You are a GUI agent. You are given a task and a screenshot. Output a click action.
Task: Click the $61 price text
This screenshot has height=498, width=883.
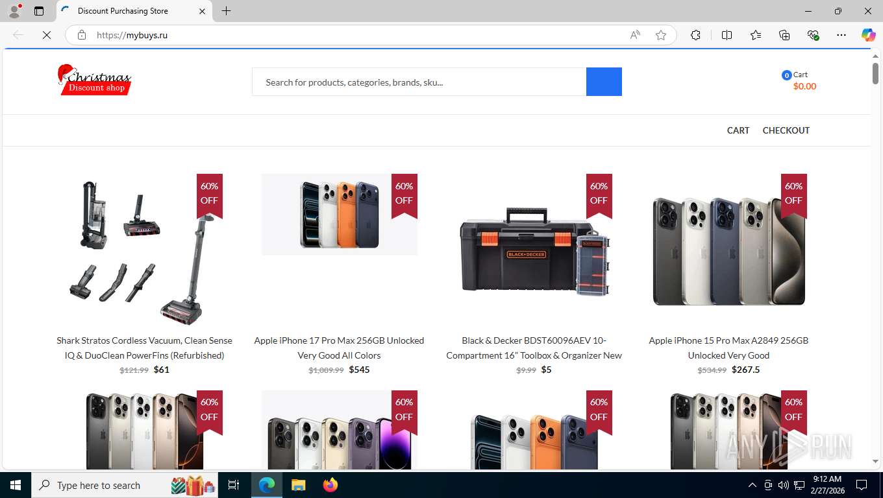161,370
